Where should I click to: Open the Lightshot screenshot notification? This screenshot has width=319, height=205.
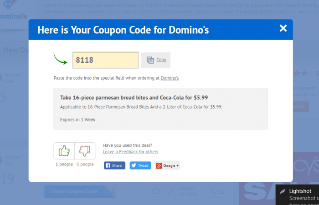coord(297,195)
